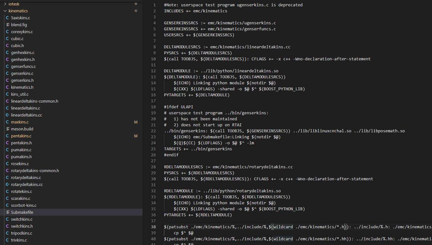Select genserfuncs.c file

[23, 66]
